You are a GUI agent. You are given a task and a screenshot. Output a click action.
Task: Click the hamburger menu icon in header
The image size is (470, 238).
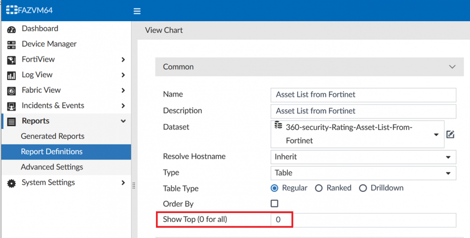[137, 11]
